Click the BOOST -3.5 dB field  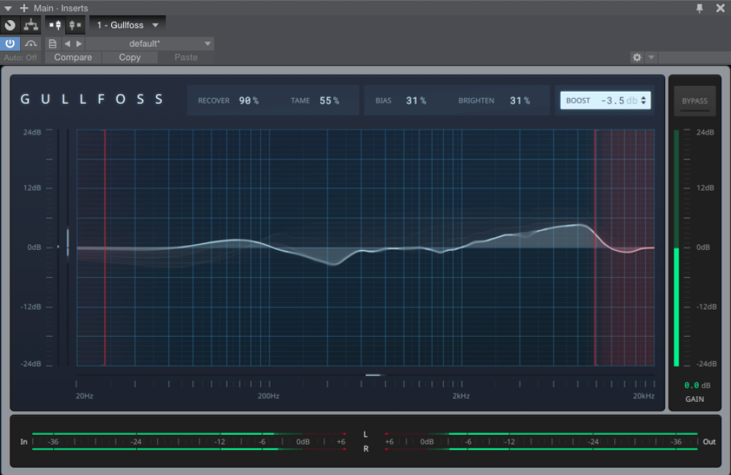605,101
